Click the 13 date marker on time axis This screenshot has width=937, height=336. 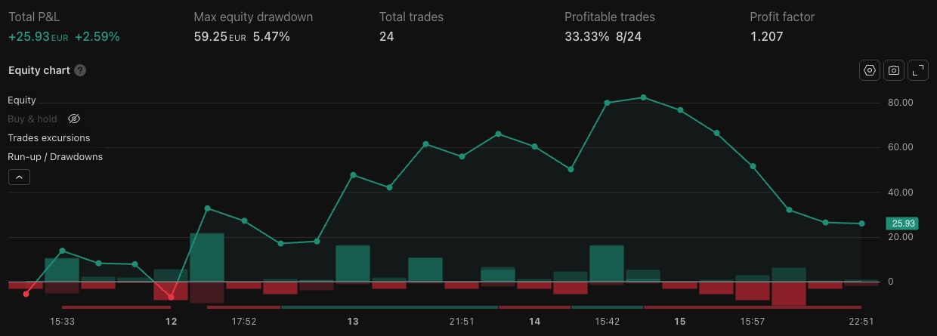coord(353,322)
